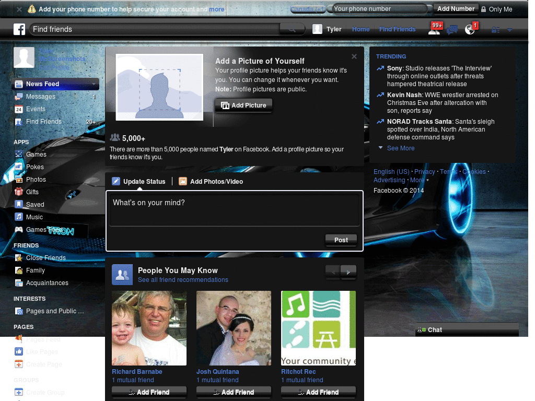Click the Saved bookmark icon

(x=19, y=205)
